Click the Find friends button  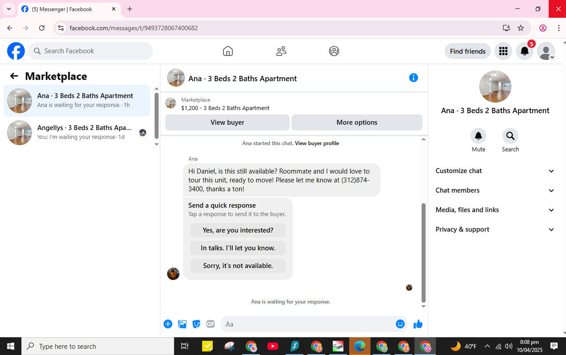tap(468, 51)
